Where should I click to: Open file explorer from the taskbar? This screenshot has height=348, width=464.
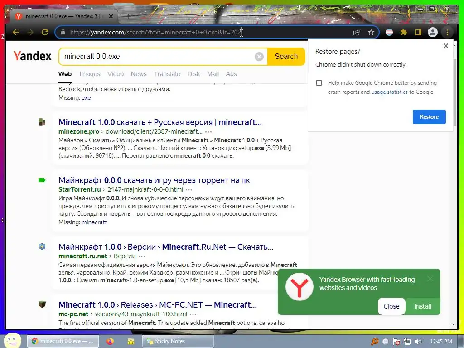click(x=131, y=341)
